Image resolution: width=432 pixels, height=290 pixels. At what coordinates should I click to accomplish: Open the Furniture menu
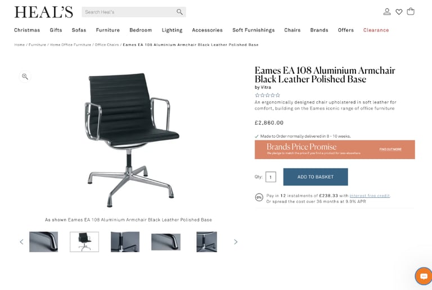(108, 30)
